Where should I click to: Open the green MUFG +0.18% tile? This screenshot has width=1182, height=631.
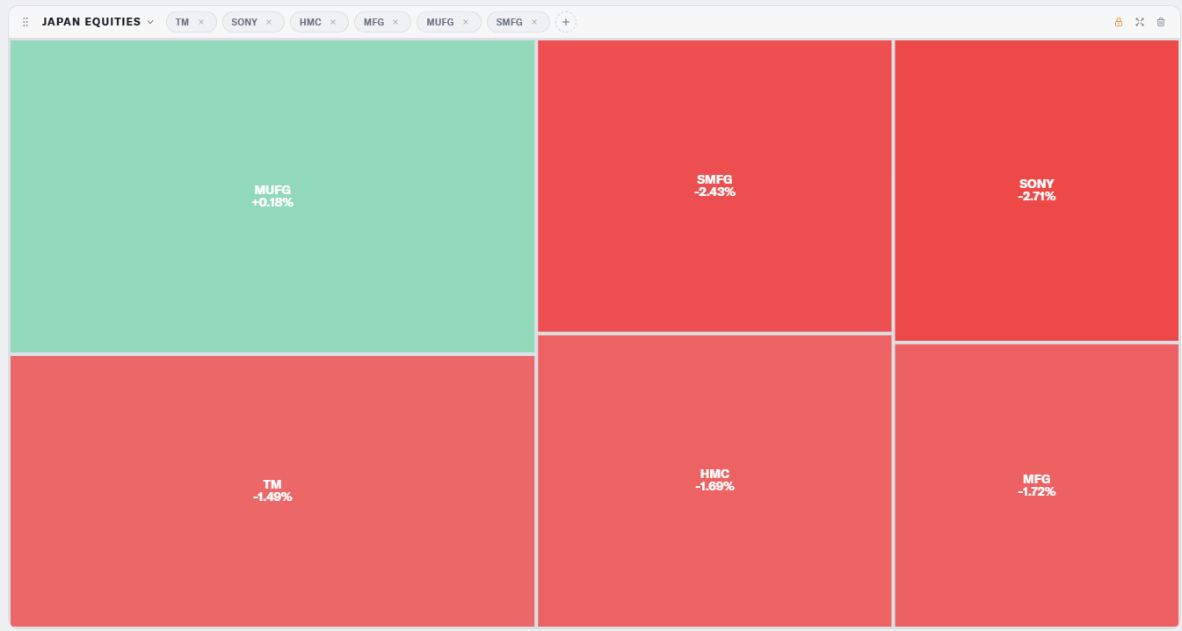pyautogui.click(x=272, y=196)
